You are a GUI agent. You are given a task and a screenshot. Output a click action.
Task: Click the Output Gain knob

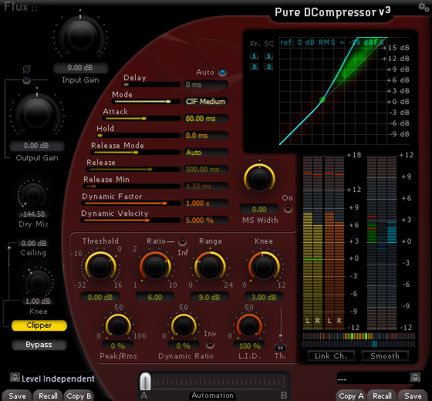pyautogui.click(x=37, y=113)
